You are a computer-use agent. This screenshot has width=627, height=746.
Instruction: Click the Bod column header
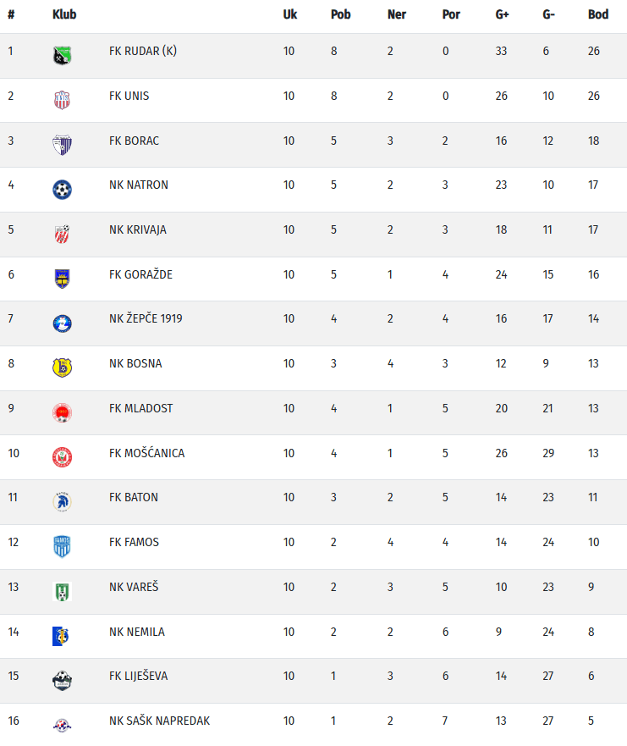pos(598,14)
